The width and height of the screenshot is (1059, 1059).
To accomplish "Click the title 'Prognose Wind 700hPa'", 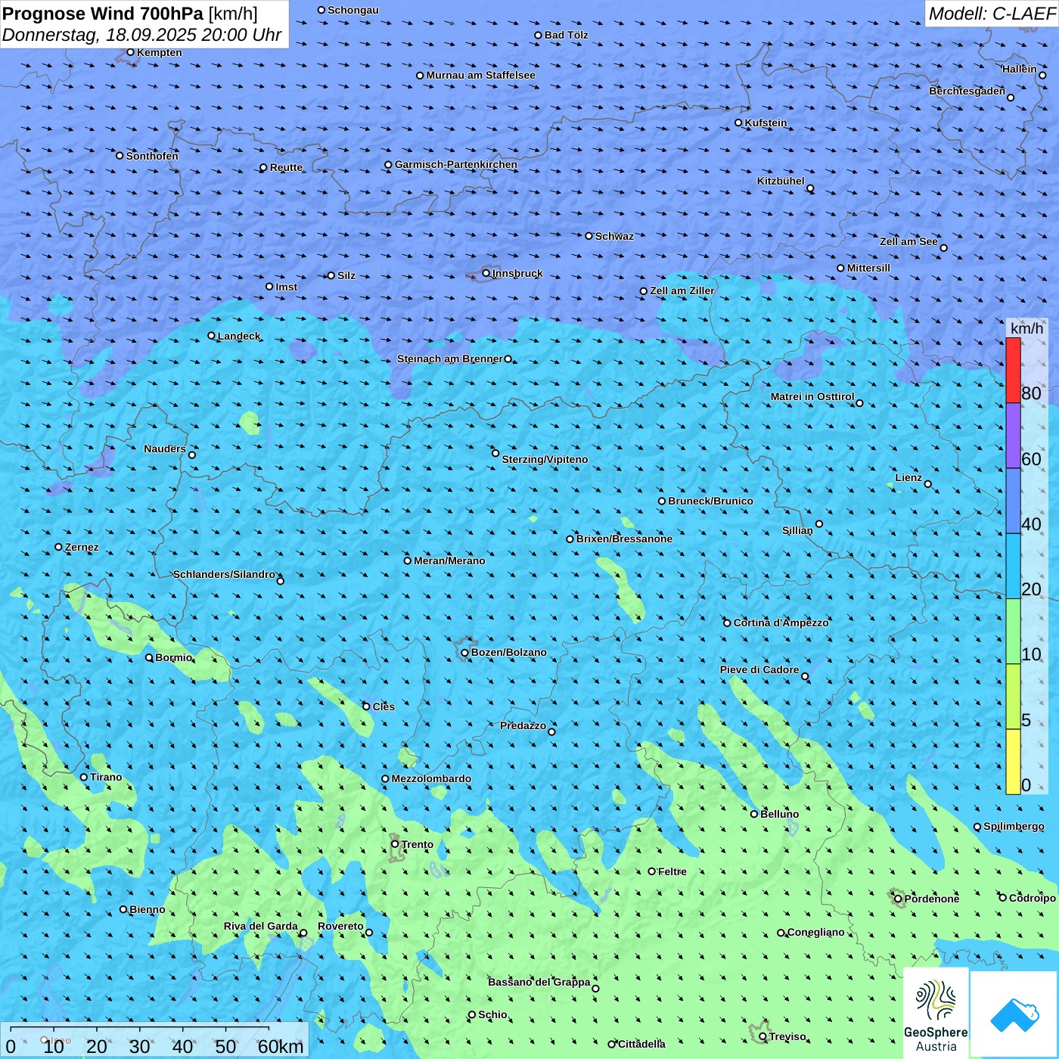I will pyautogui.click(x=103, y=14).
